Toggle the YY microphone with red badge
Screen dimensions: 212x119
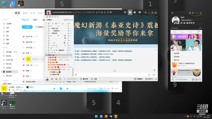pos(56,79)
